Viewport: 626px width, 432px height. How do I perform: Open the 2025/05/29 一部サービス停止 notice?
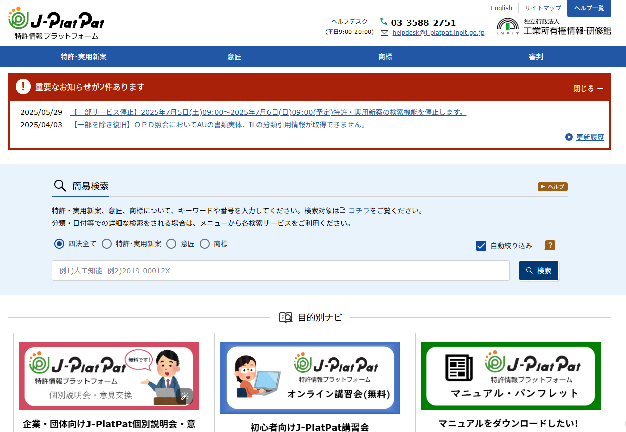click(x=269, y=112)
